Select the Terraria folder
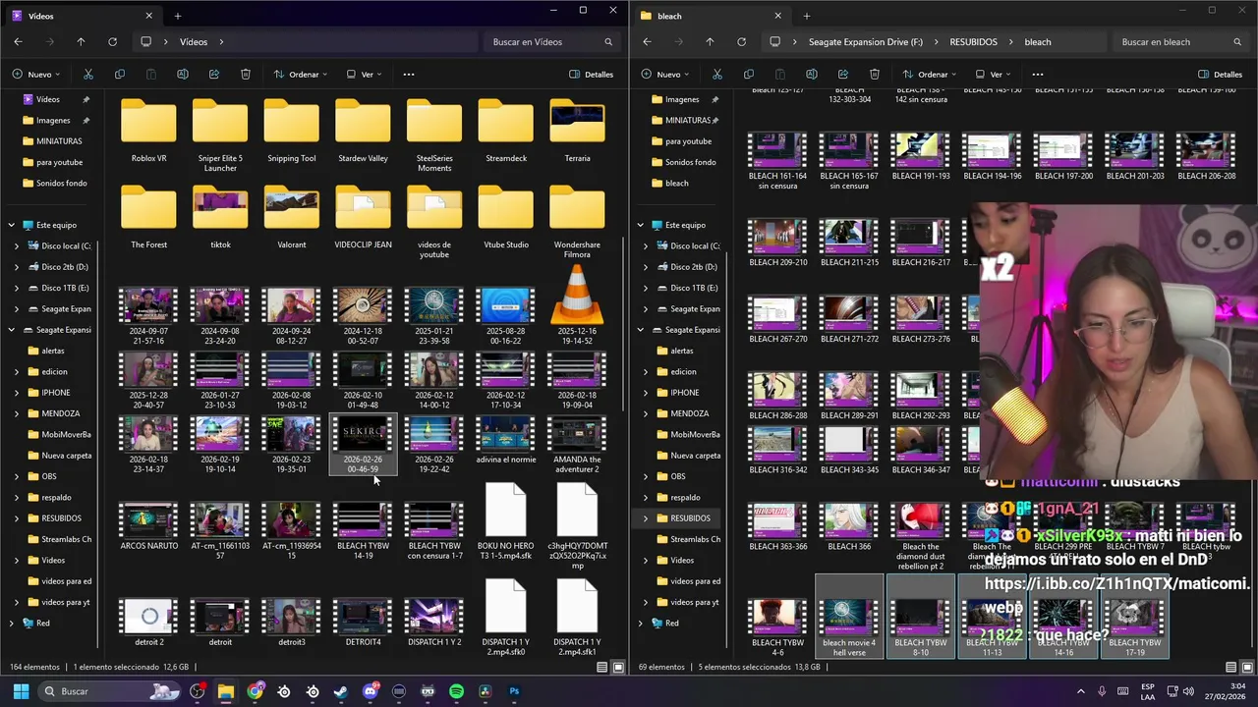The width and height of the screenshot is (1258, 707). point(577,131)
